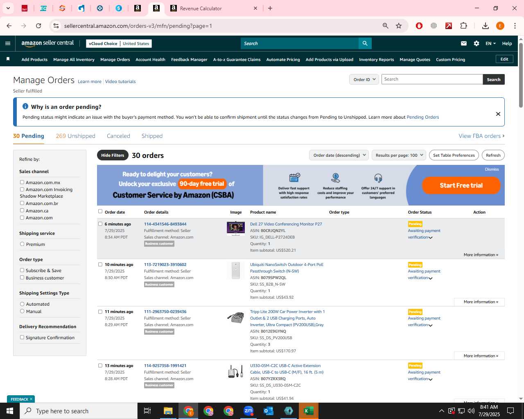This screenshot has width=524, height=419.
Task: Click the search magnifier button in header
Action: pos(365,43)
